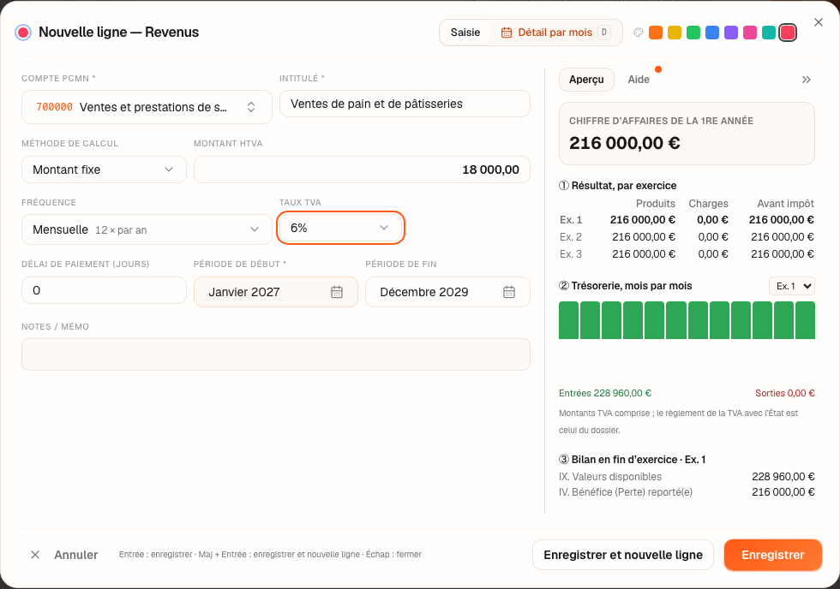840x589 pixels.
Task: Click Enregistrer et nouvelle ligne
Action: click(623, 556)
